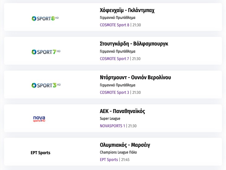Viewport: 226px width, 170px height.
Task: Click the EPT Sports channel label on left
Action: [x=41, y=153]
